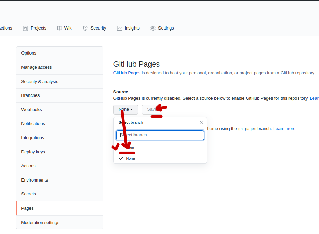Select the checked None option

click(130, 158)
